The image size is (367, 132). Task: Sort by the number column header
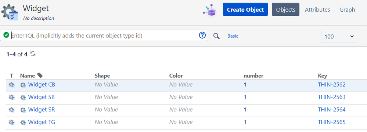click(x=253, y=76)
